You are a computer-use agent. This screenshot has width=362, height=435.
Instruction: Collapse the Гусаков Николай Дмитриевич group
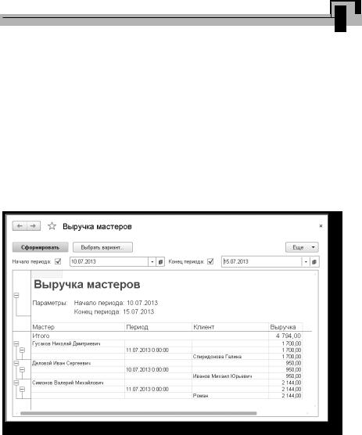(16, 343)
